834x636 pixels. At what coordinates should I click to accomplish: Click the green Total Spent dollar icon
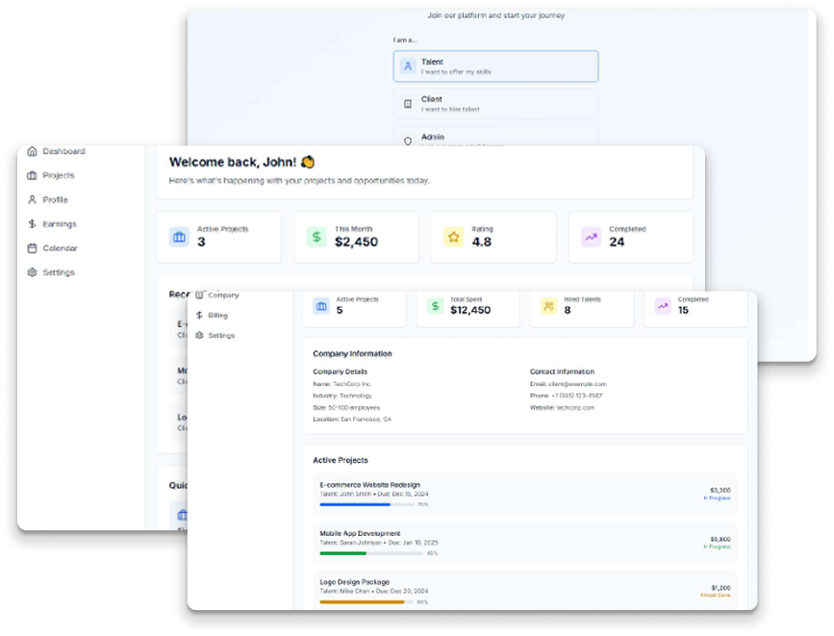pyautogui.click(x=435, y=306)
